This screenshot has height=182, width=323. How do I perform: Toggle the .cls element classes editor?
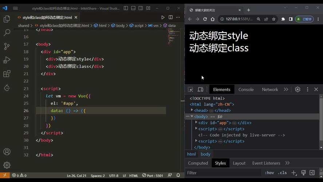[282, 173]
